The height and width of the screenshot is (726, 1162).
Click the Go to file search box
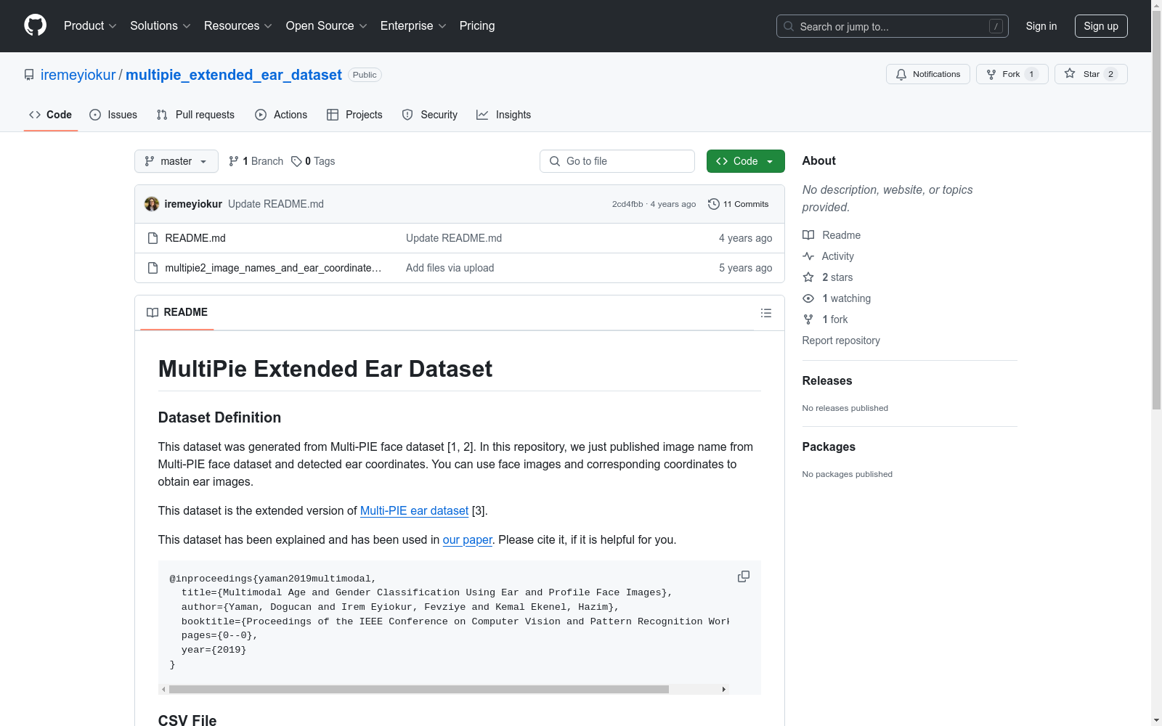tap(617, 161)
